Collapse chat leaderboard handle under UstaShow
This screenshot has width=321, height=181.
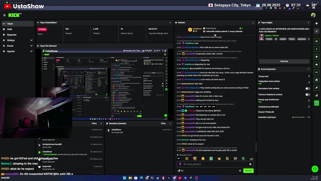215,35
